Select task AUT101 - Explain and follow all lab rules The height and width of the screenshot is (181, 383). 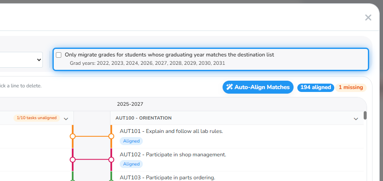point(171,131)
